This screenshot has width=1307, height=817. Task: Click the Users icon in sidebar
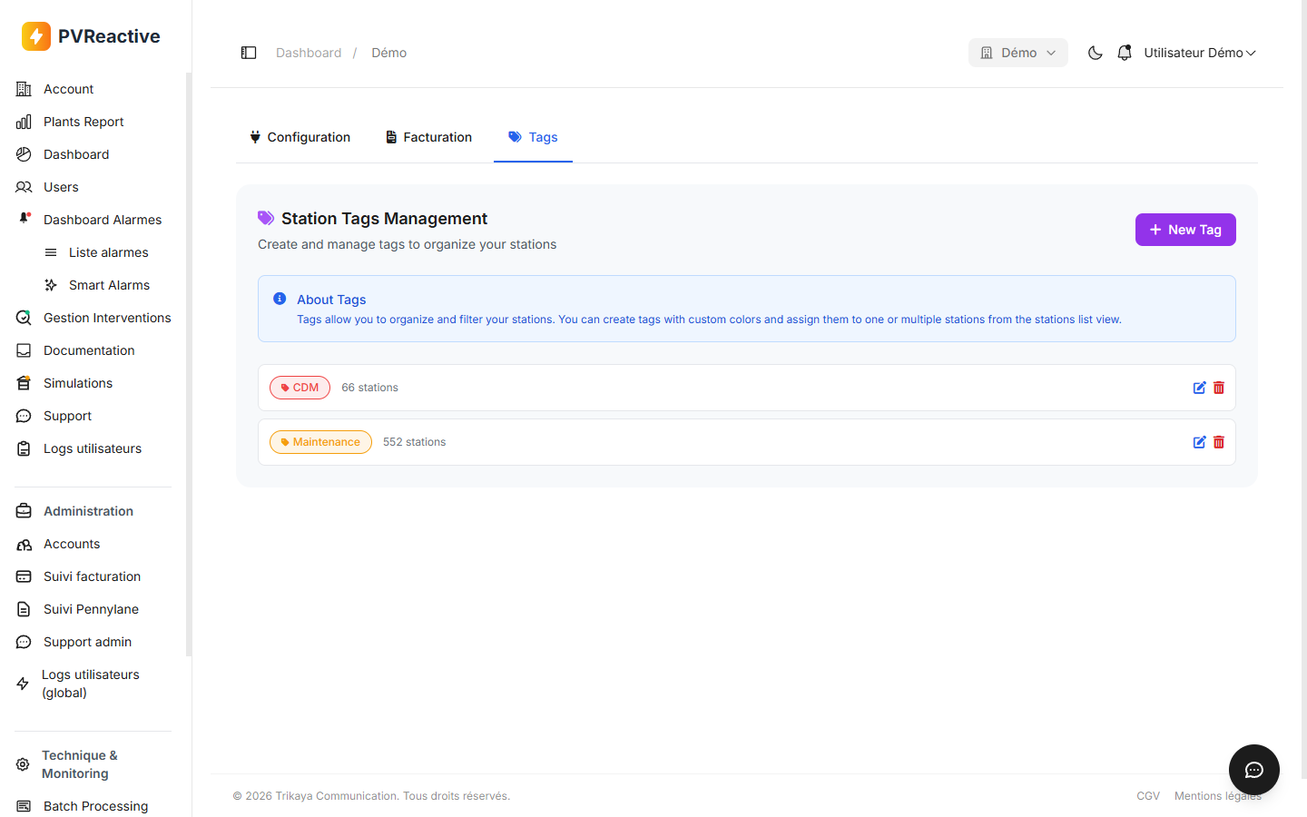[24, 187]
